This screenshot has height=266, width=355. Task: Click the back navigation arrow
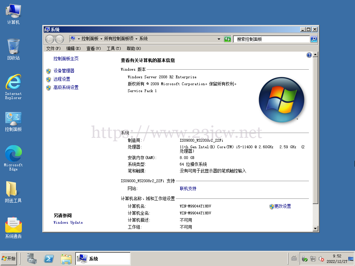[x=50, y=39]
